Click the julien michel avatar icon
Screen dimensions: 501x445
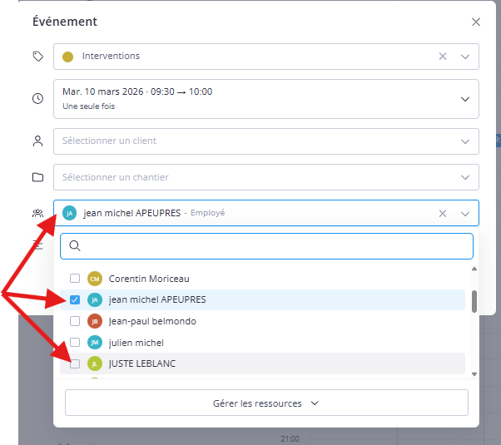point(95,343)
